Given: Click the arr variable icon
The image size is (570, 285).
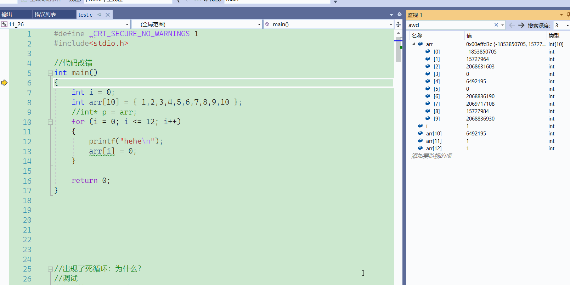Looking at the screenshot, I should tap(421, 44).
